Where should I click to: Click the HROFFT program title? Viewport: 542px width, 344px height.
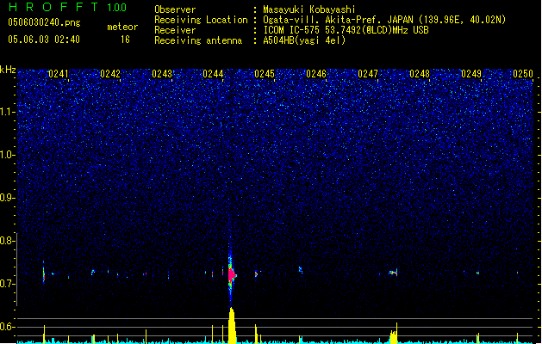53,8
